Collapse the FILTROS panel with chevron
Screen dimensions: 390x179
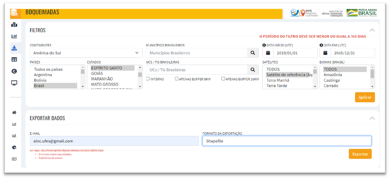372,30
